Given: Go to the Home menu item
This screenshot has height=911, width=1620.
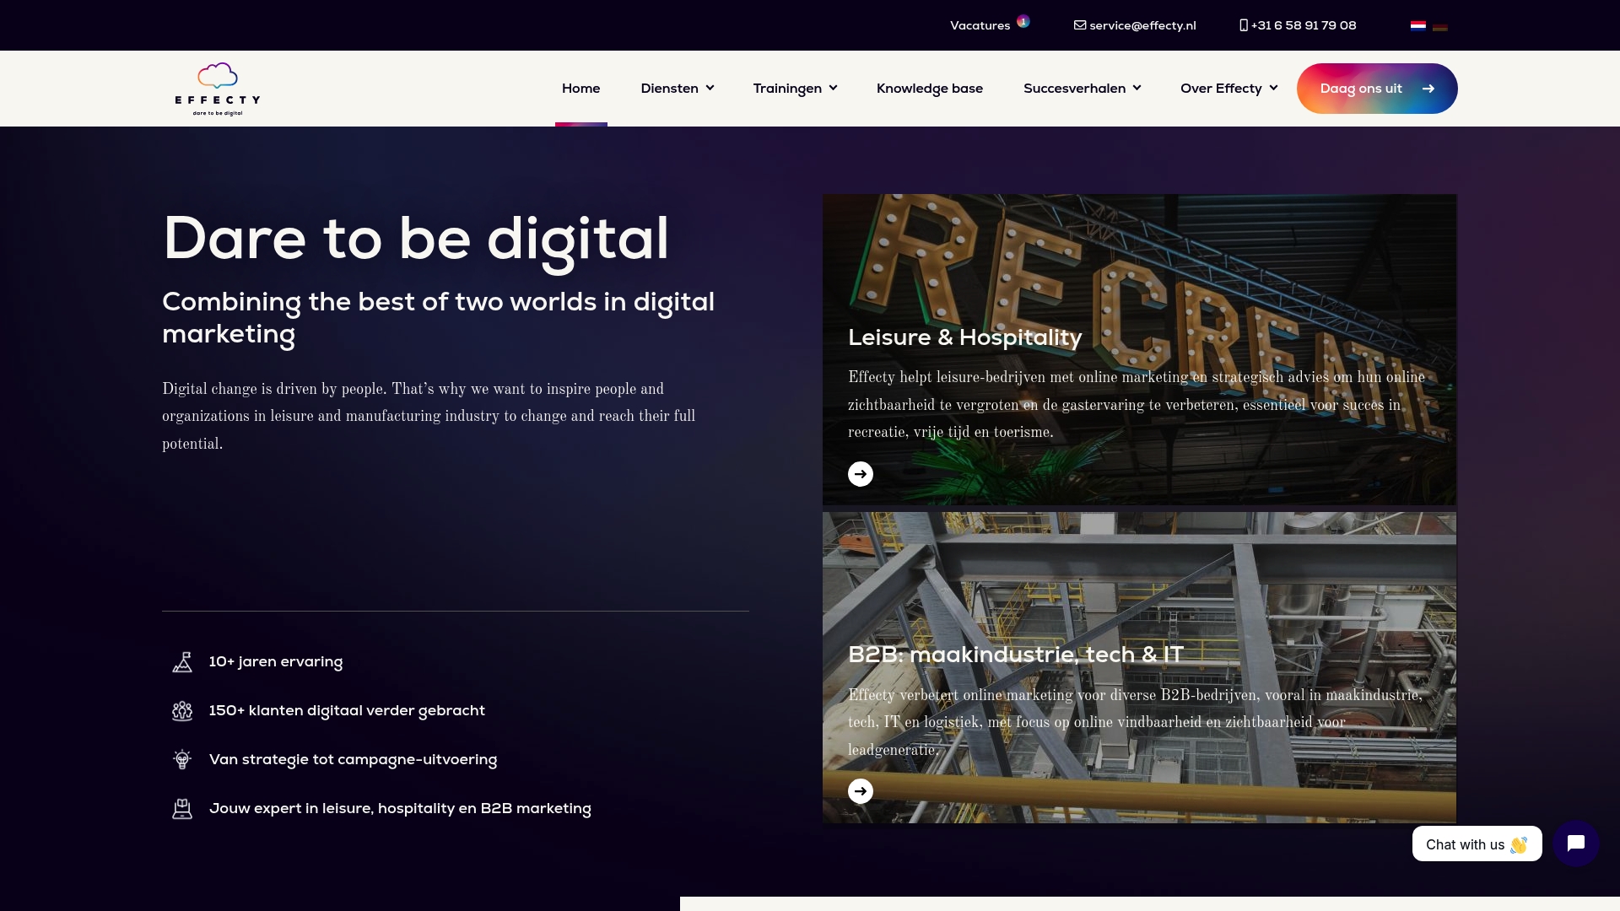Looking at the screenshot, I should click(580, 89).
